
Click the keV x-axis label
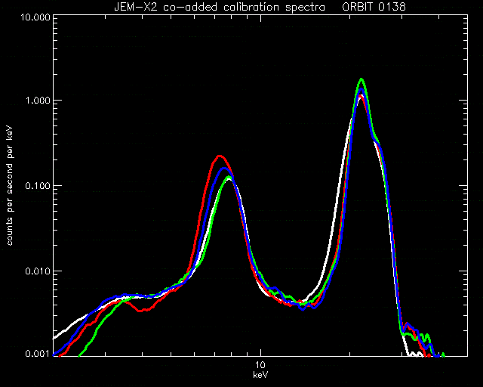click(260, 375)
